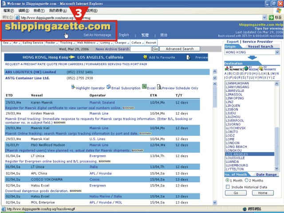
Task: Select destination By Alphabetic icon
Action: click(x=227, y=68)
